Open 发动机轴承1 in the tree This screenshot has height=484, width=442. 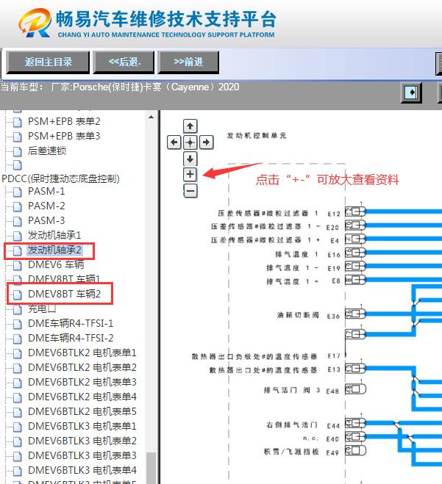(x=54, y=235)
